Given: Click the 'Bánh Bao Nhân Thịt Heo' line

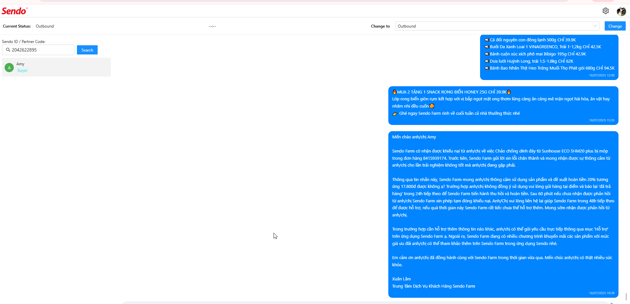Looking at the screenshot, I should coord(549,68).
